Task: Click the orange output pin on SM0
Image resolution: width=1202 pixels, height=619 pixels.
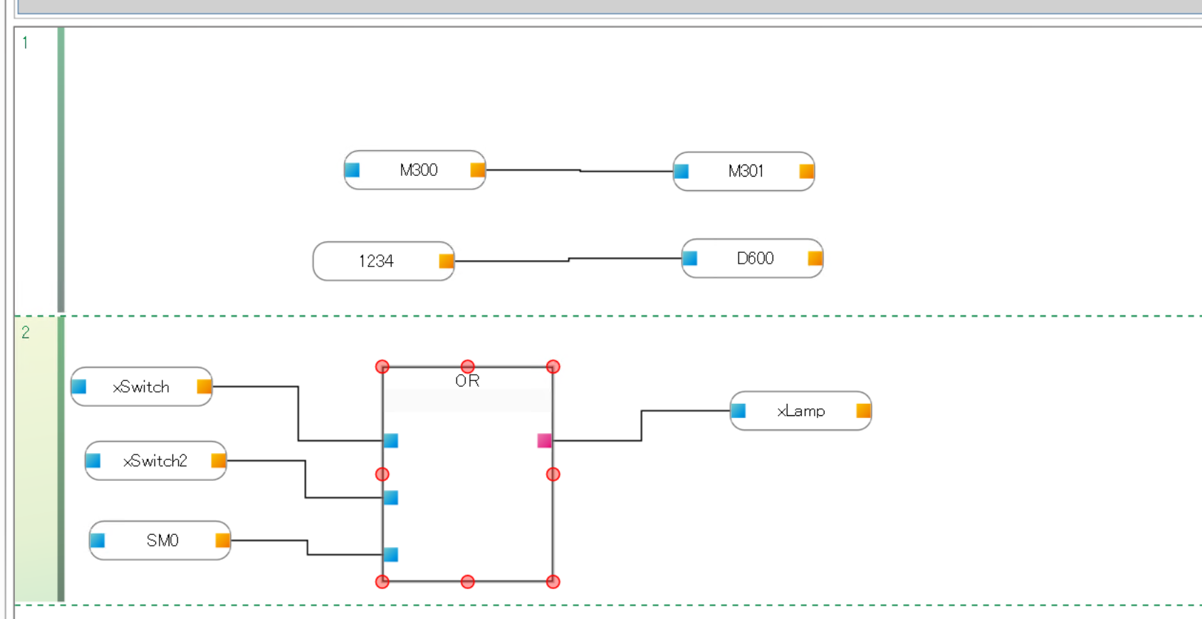Action: [x=222, y=540]
